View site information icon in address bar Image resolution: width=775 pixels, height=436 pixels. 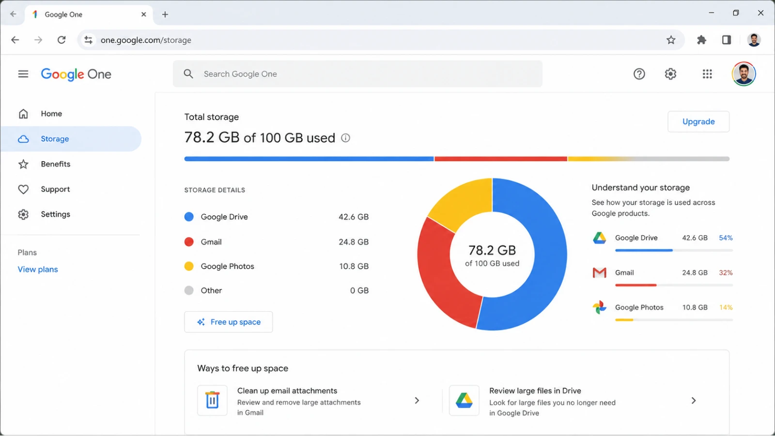pos(88,40)
